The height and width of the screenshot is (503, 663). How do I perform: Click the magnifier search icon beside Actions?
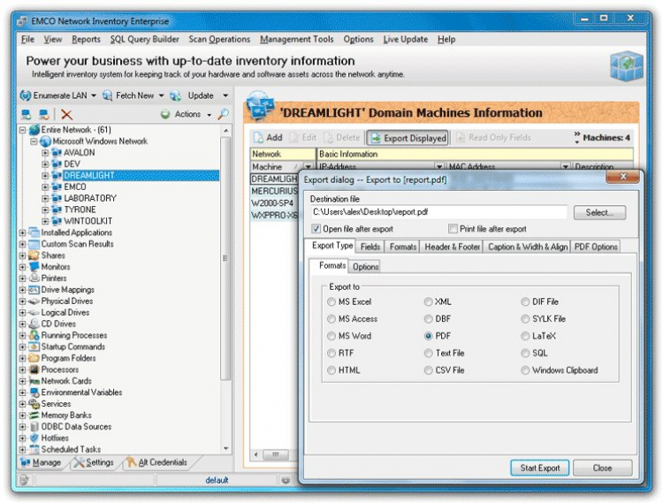coord(224,114)
